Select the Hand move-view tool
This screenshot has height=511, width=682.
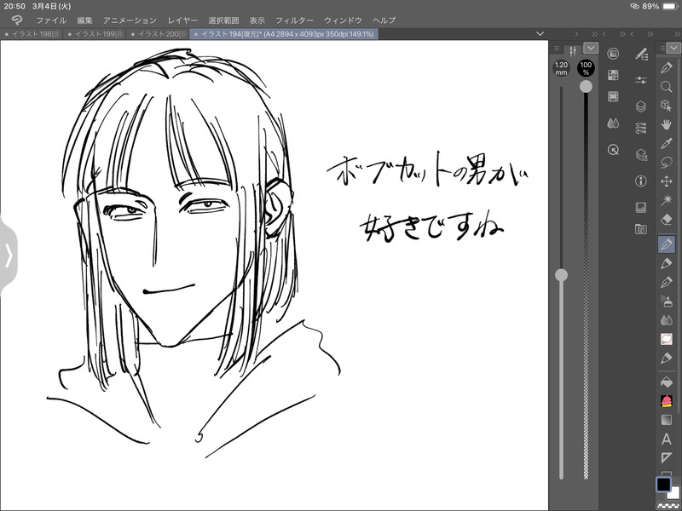point(667,124)
